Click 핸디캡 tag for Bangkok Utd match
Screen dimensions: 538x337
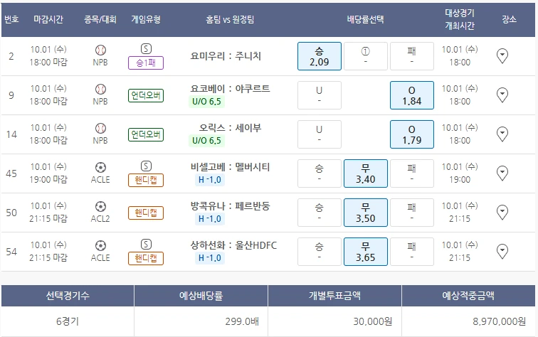pos(146,213)
